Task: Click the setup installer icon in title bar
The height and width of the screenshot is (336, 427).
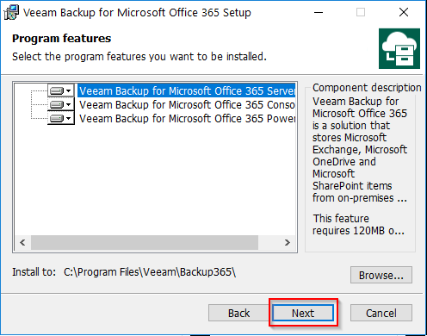Action: (x=11, y=12)
